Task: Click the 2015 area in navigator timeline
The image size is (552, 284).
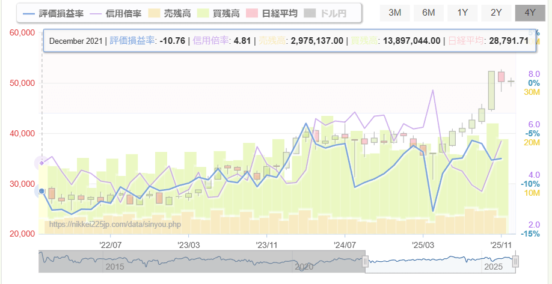Action: (x=115, y=266)
